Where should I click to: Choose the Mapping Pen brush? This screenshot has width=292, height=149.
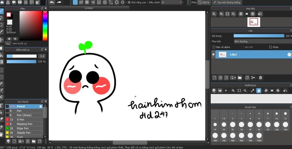[24, 124]
